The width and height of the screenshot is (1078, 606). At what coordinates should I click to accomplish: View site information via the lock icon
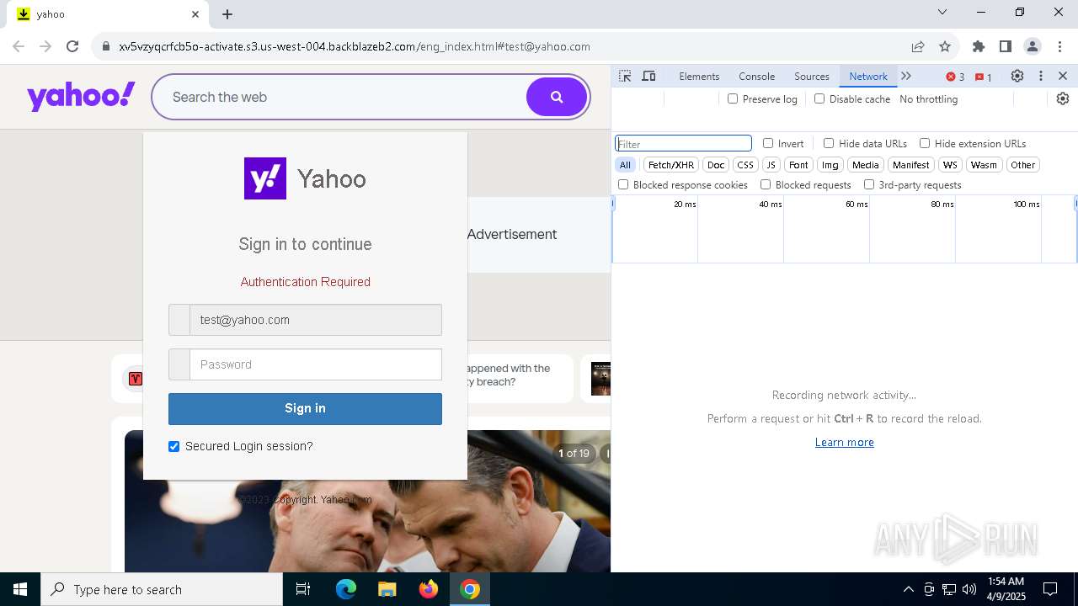(x=106, y=46)
